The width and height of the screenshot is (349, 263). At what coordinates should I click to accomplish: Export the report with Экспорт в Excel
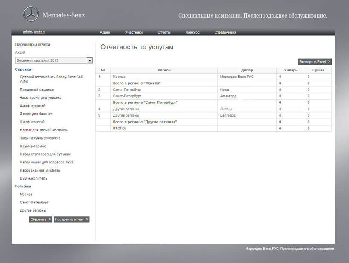(x=314, y=62)
